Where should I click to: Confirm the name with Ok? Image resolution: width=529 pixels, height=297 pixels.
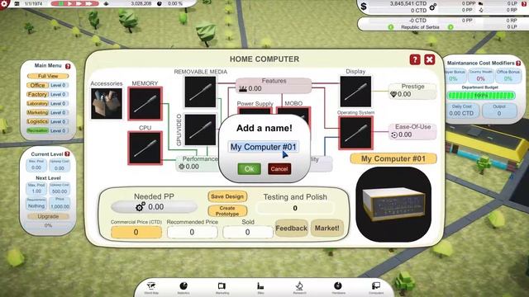(249, 168)
